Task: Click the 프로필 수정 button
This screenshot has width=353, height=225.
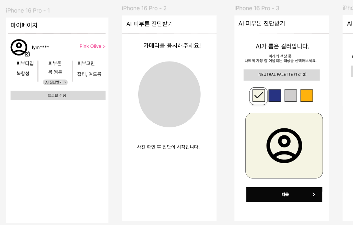Action: click(x=58, y=95)
